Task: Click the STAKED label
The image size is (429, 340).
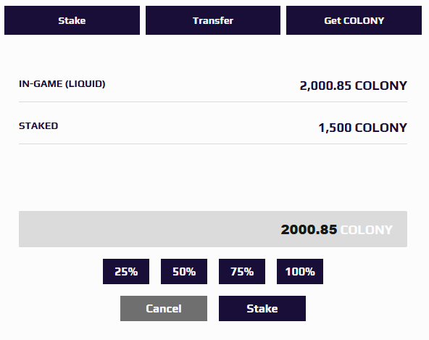Action: click(38, 126)
